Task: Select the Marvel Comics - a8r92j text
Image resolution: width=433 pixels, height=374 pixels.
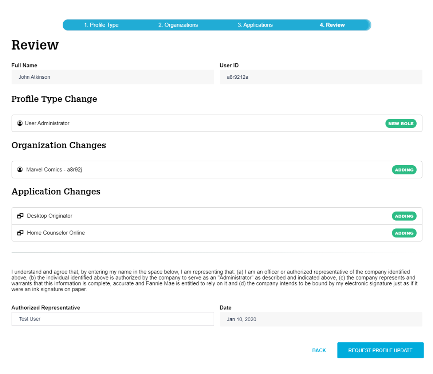Action: click(x=54, y=170)
